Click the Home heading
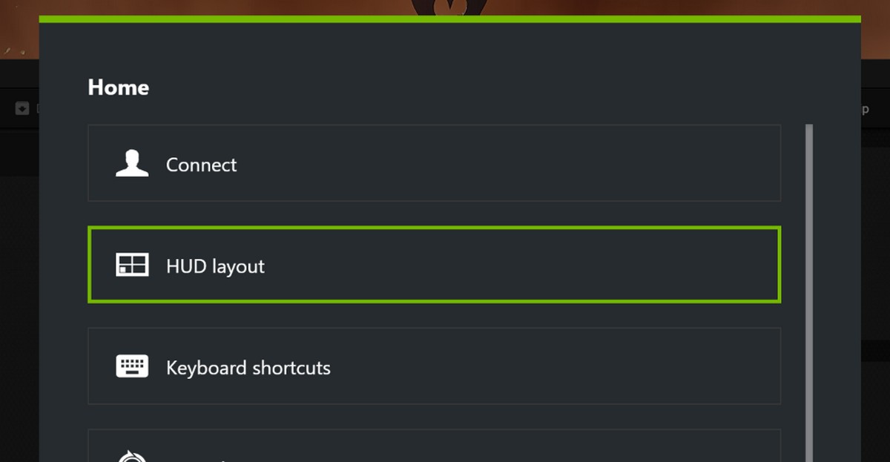 [x=118, y=88]
